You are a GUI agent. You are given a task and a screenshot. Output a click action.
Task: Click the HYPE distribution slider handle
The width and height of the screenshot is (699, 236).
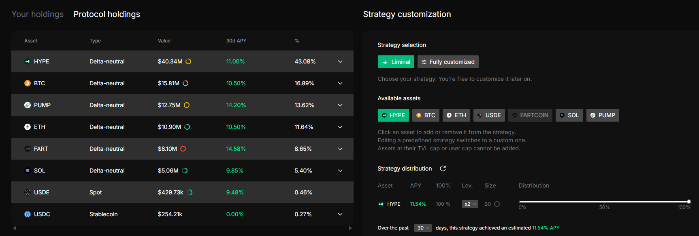tap(688, 201)
